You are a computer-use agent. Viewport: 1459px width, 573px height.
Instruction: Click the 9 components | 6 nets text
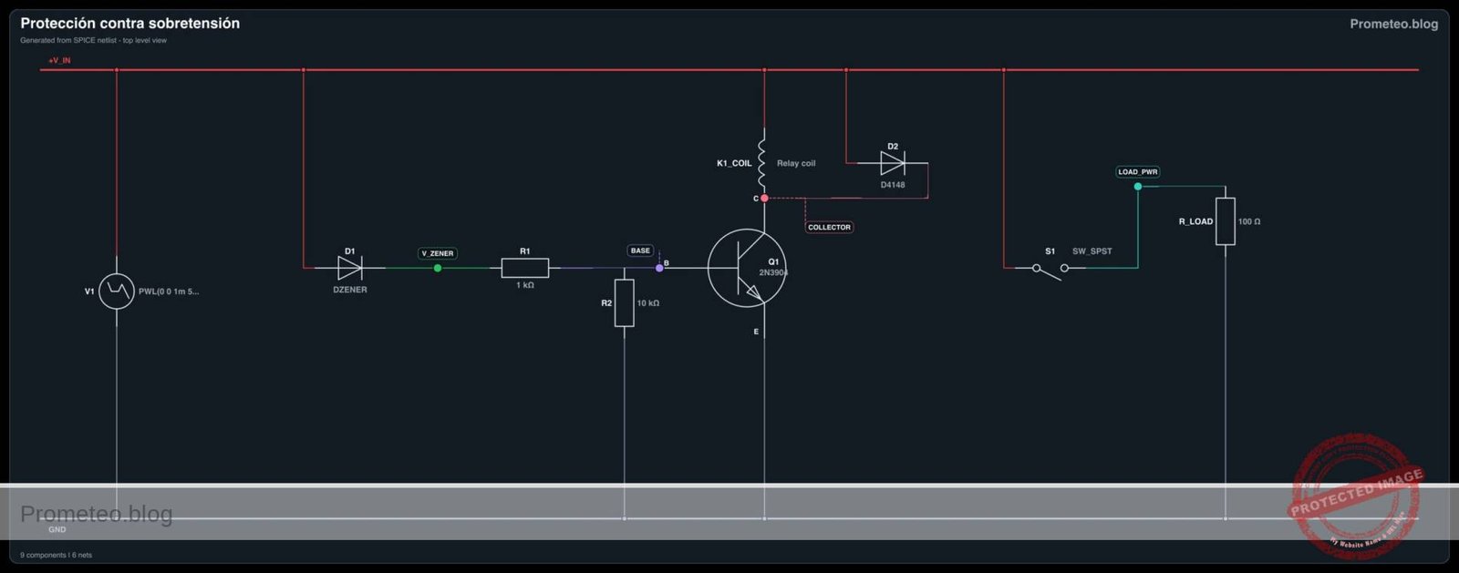[x=56, y=555]
